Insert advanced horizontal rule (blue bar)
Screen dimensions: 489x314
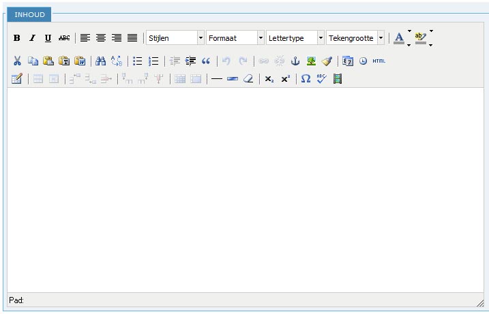[x=233, y=79]
